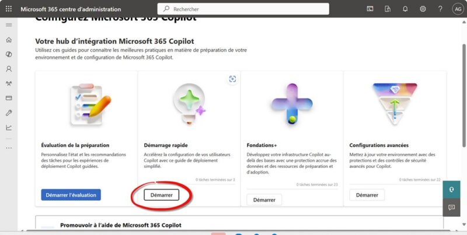Open the app launcher waffle icon
The image size is (467, 235).
pos(9,9)
